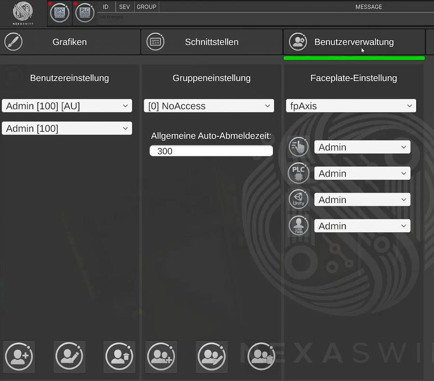The image size is (434, 381).
Task: Delete the selected user group
Action: click(261, 357)
